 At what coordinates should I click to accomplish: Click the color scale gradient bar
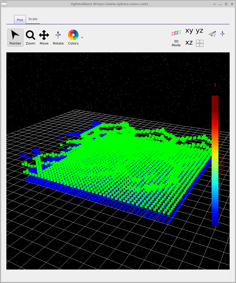click(215, 160)
